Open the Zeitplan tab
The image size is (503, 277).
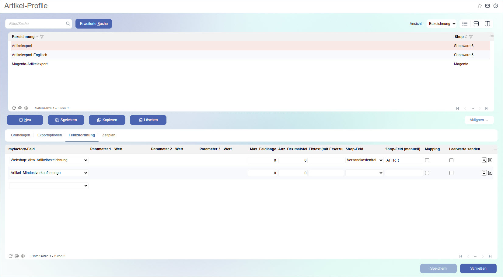coord(109,135)
